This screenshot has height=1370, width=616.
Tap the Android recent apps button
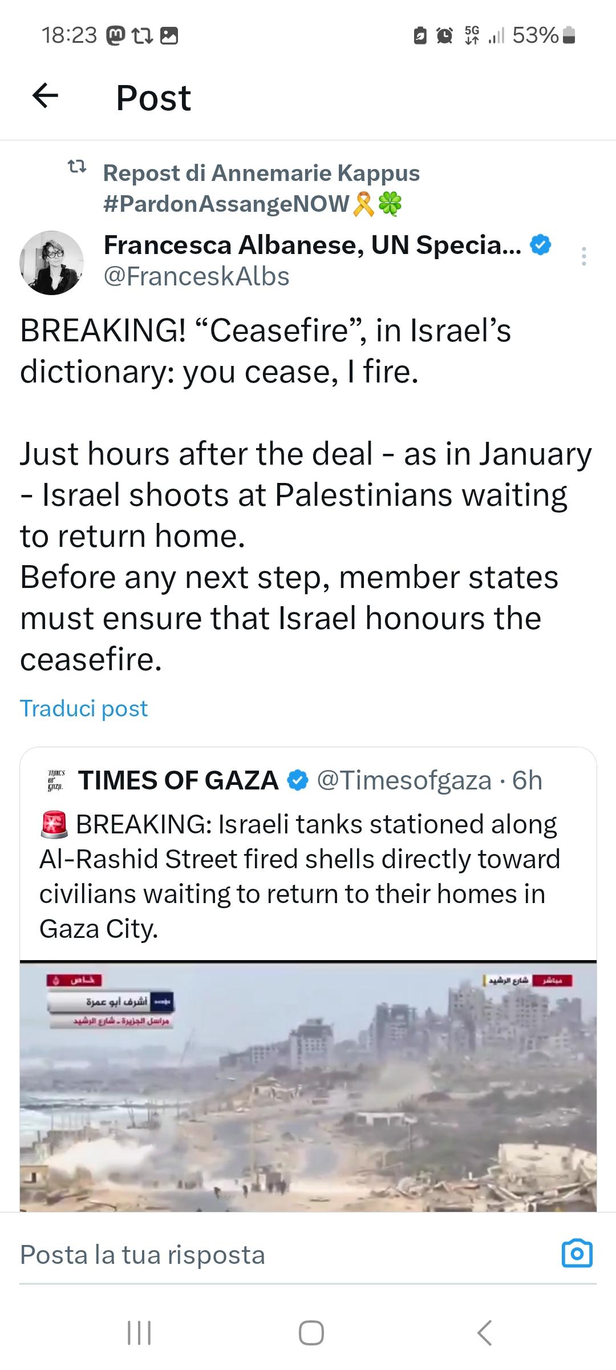[x=139, y=1333]
